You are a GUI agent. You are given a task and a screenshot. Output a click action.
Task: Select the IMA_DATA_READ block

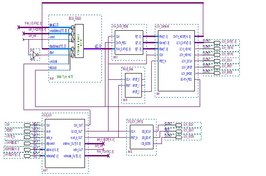pos(129,42)
